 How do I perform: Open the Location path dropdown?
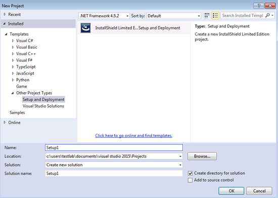180,156
